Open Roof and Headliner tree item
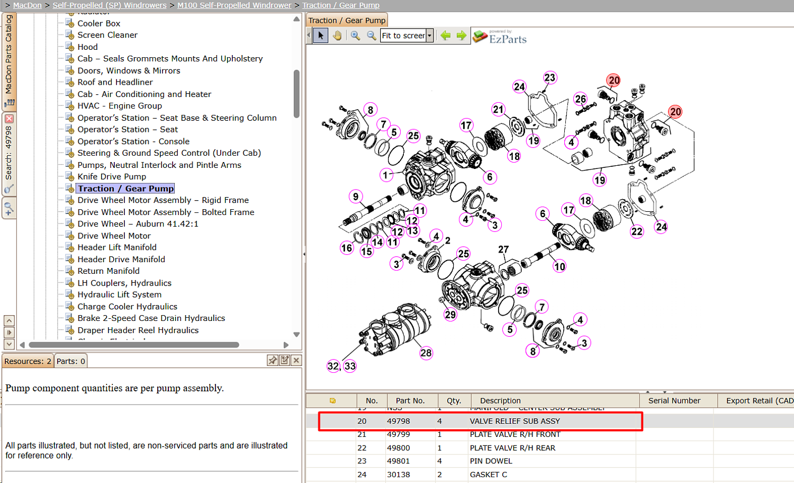The width and height of the screenshot is (794, 483). click(x=115, y=82)
